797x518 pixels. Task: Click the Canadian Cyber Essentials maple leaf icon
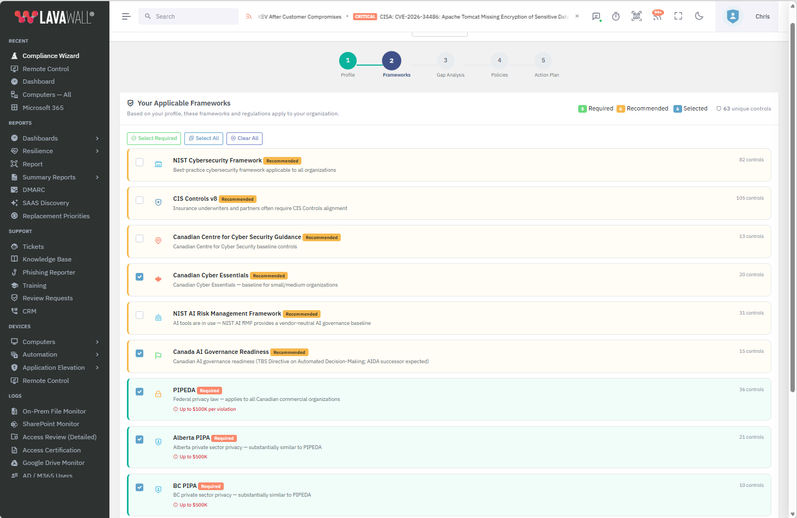point(158,279)
